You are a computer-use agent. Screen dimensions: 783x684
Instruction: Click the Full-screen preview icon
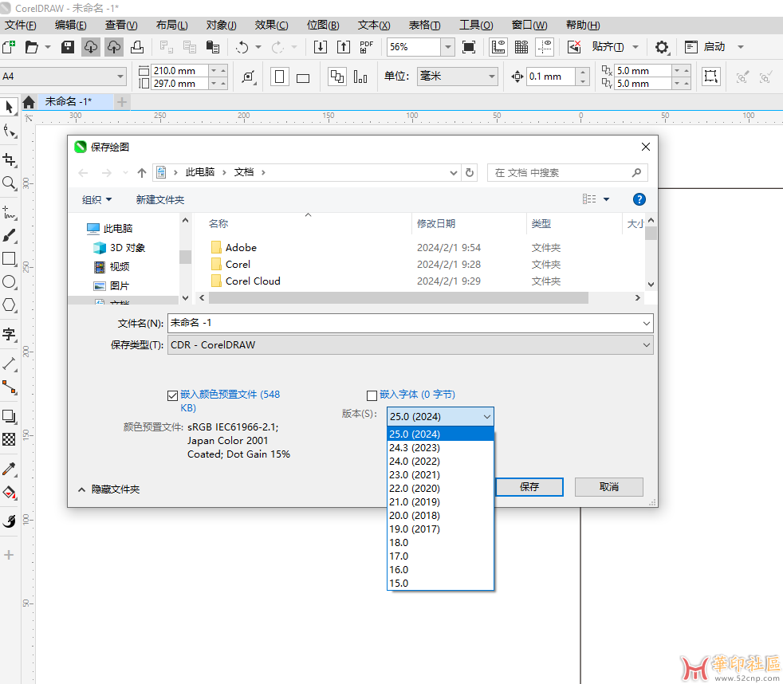[468, 47]
